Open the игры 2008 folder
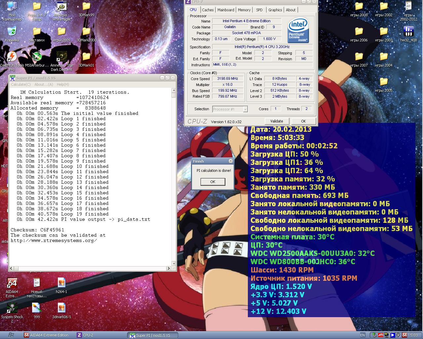This screenshot has height=339, width=423. point(359,9)
